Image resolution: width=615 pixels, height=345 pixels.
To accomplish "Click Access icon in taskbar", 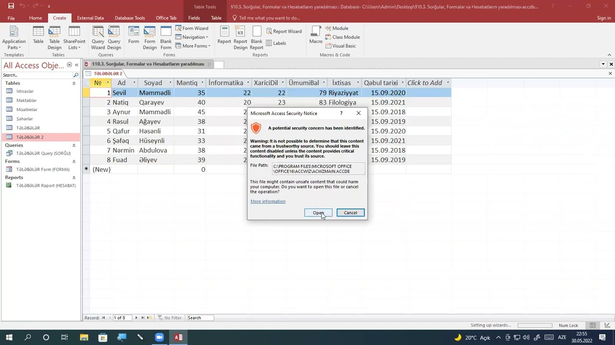I will tap(178, 337).
